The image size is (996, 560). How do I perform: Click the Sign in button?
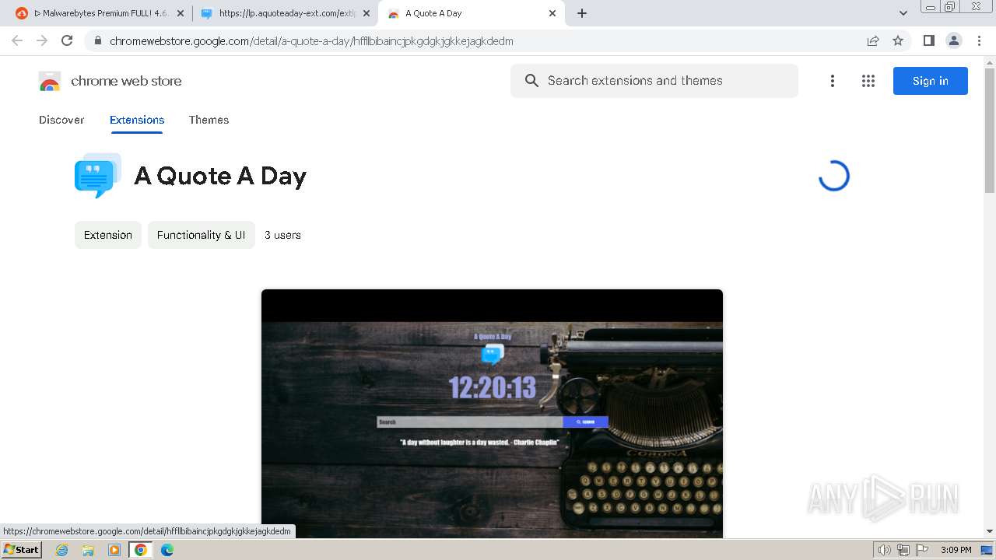point(931,81)
